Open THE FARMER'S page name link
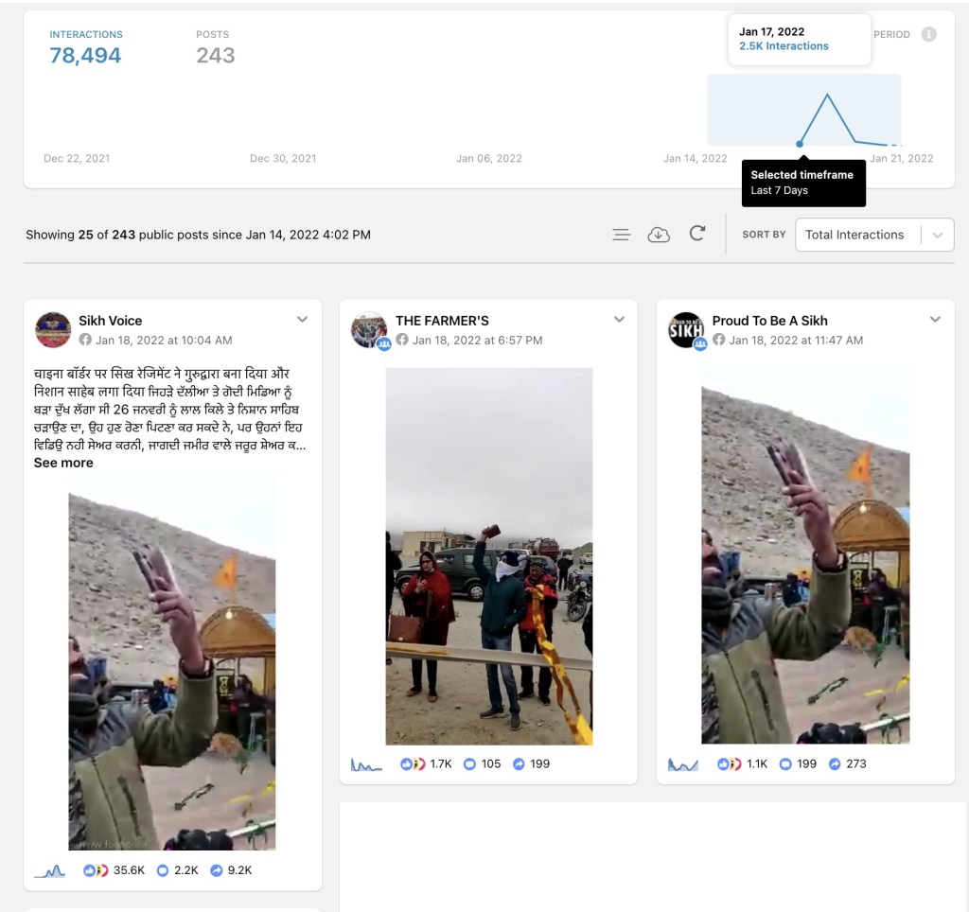The height and width of the screenshot is (912, 969). 442,321
